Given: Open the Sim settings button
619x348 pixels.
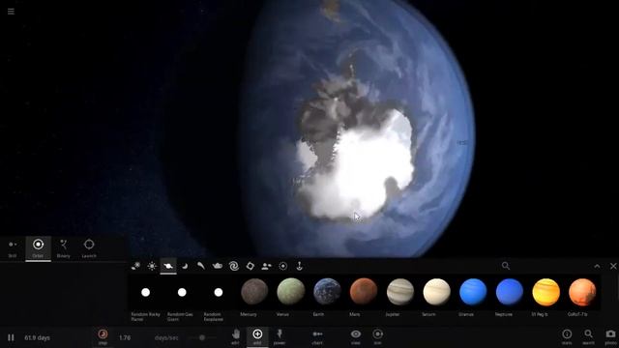Looking at the screenshot, I should coord(378,336).
